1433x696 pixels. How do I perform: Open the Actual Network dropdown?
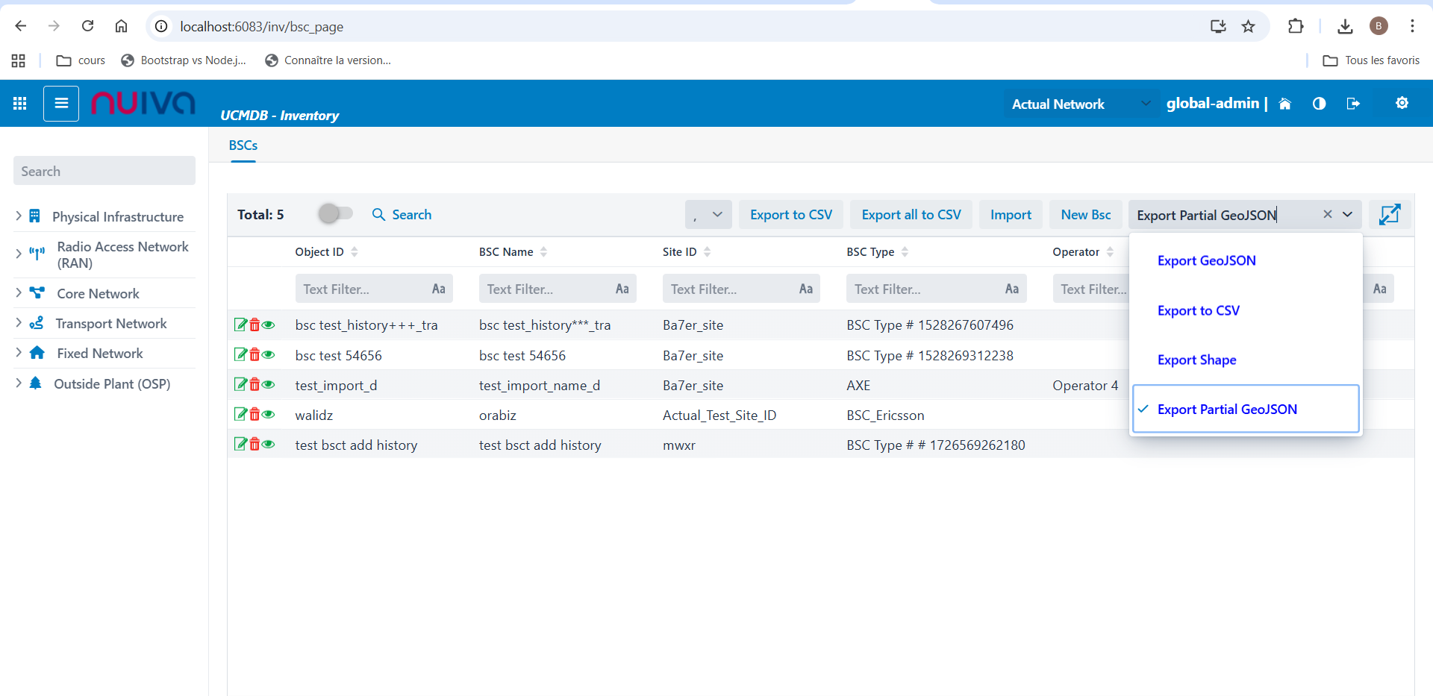pos(1080,104)
